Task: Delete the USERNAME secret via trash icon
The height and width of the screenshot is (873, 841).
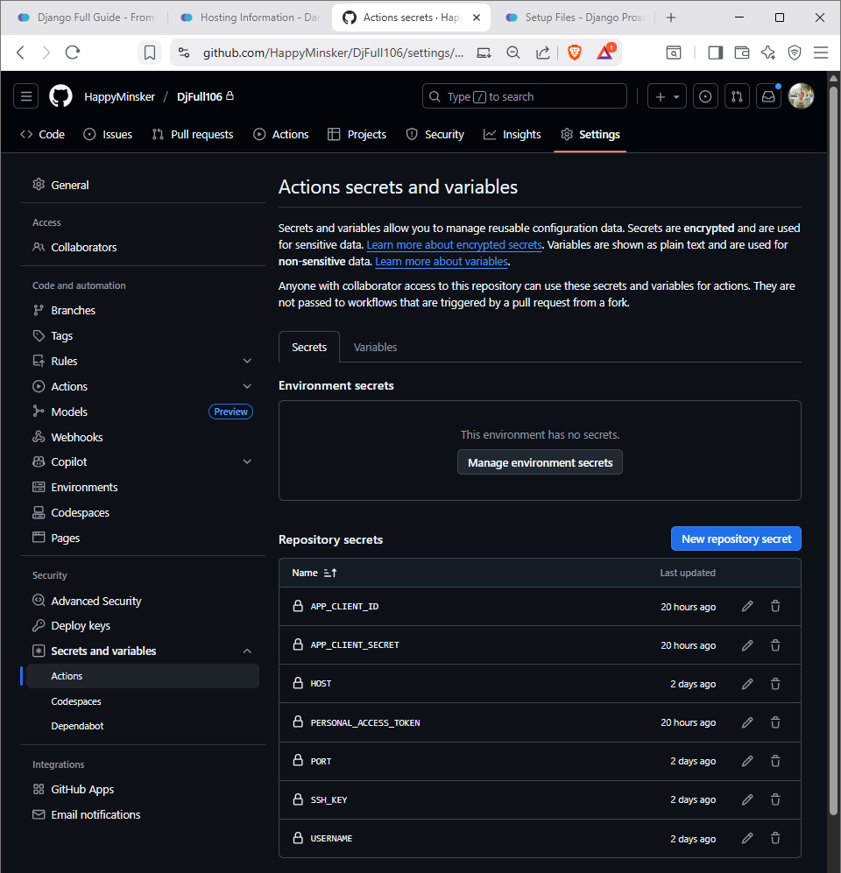Action: [x=775, y=838]
